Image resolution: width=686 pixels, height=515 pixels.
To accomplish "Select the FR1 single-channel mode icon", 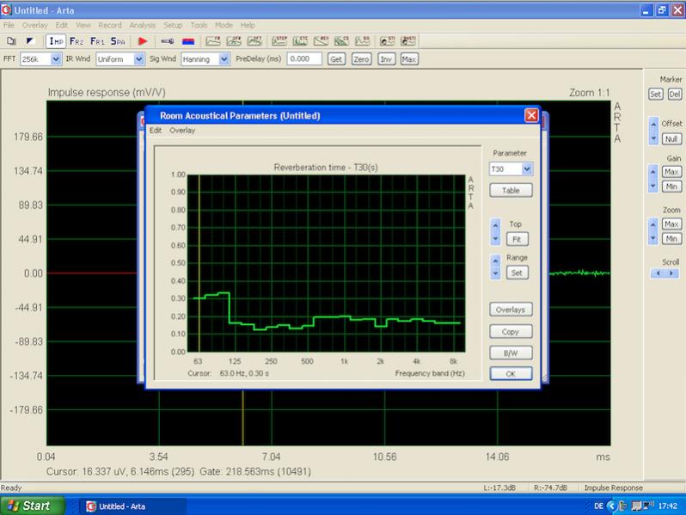I will [96, 40].
